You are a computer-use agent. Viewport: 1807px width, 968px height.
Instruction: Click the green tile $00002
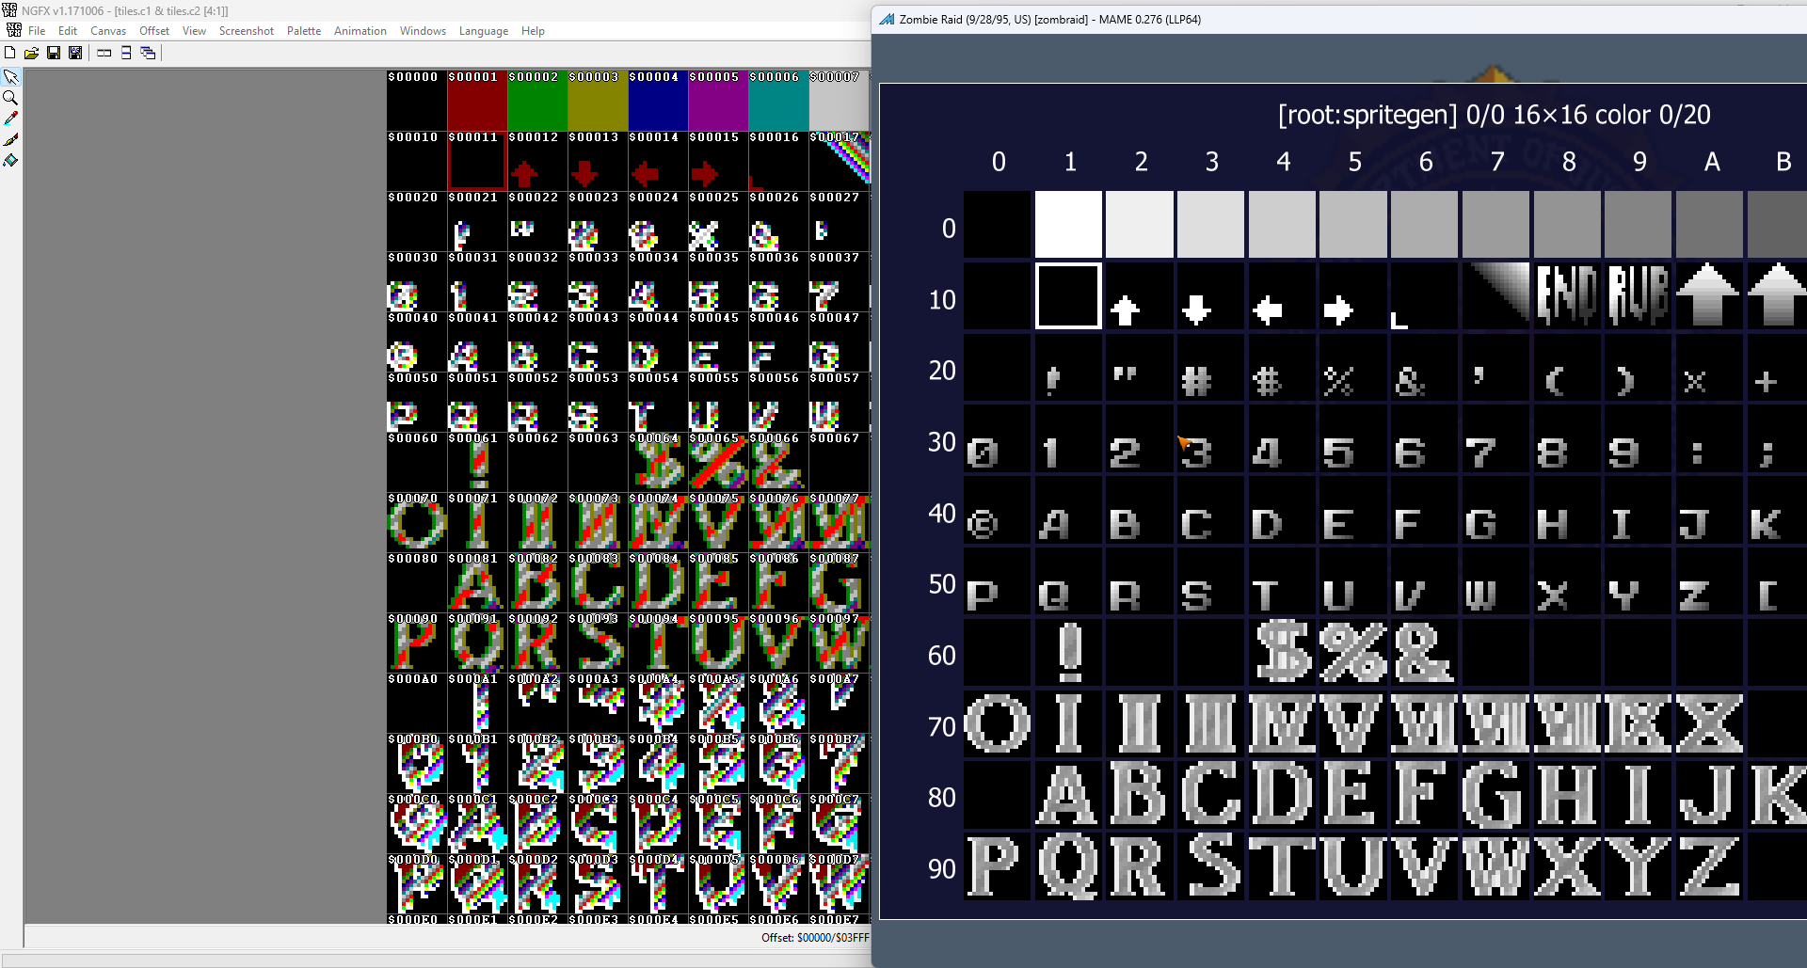[x=537, y=101]
